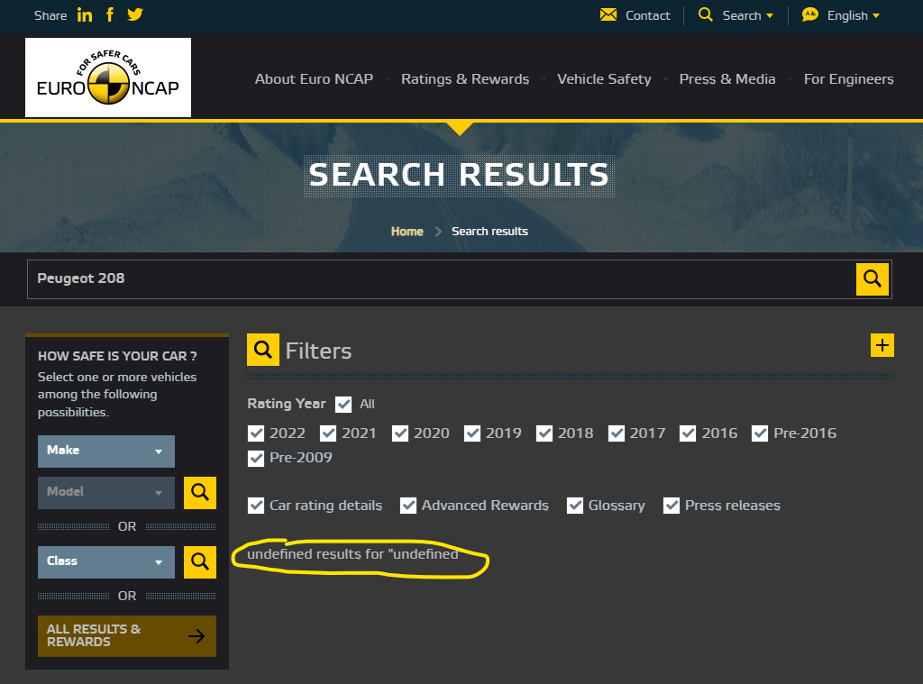Screen dimensions: 923x684
Task: Toggle the All rating years checkbox
Action: point(343,405)
